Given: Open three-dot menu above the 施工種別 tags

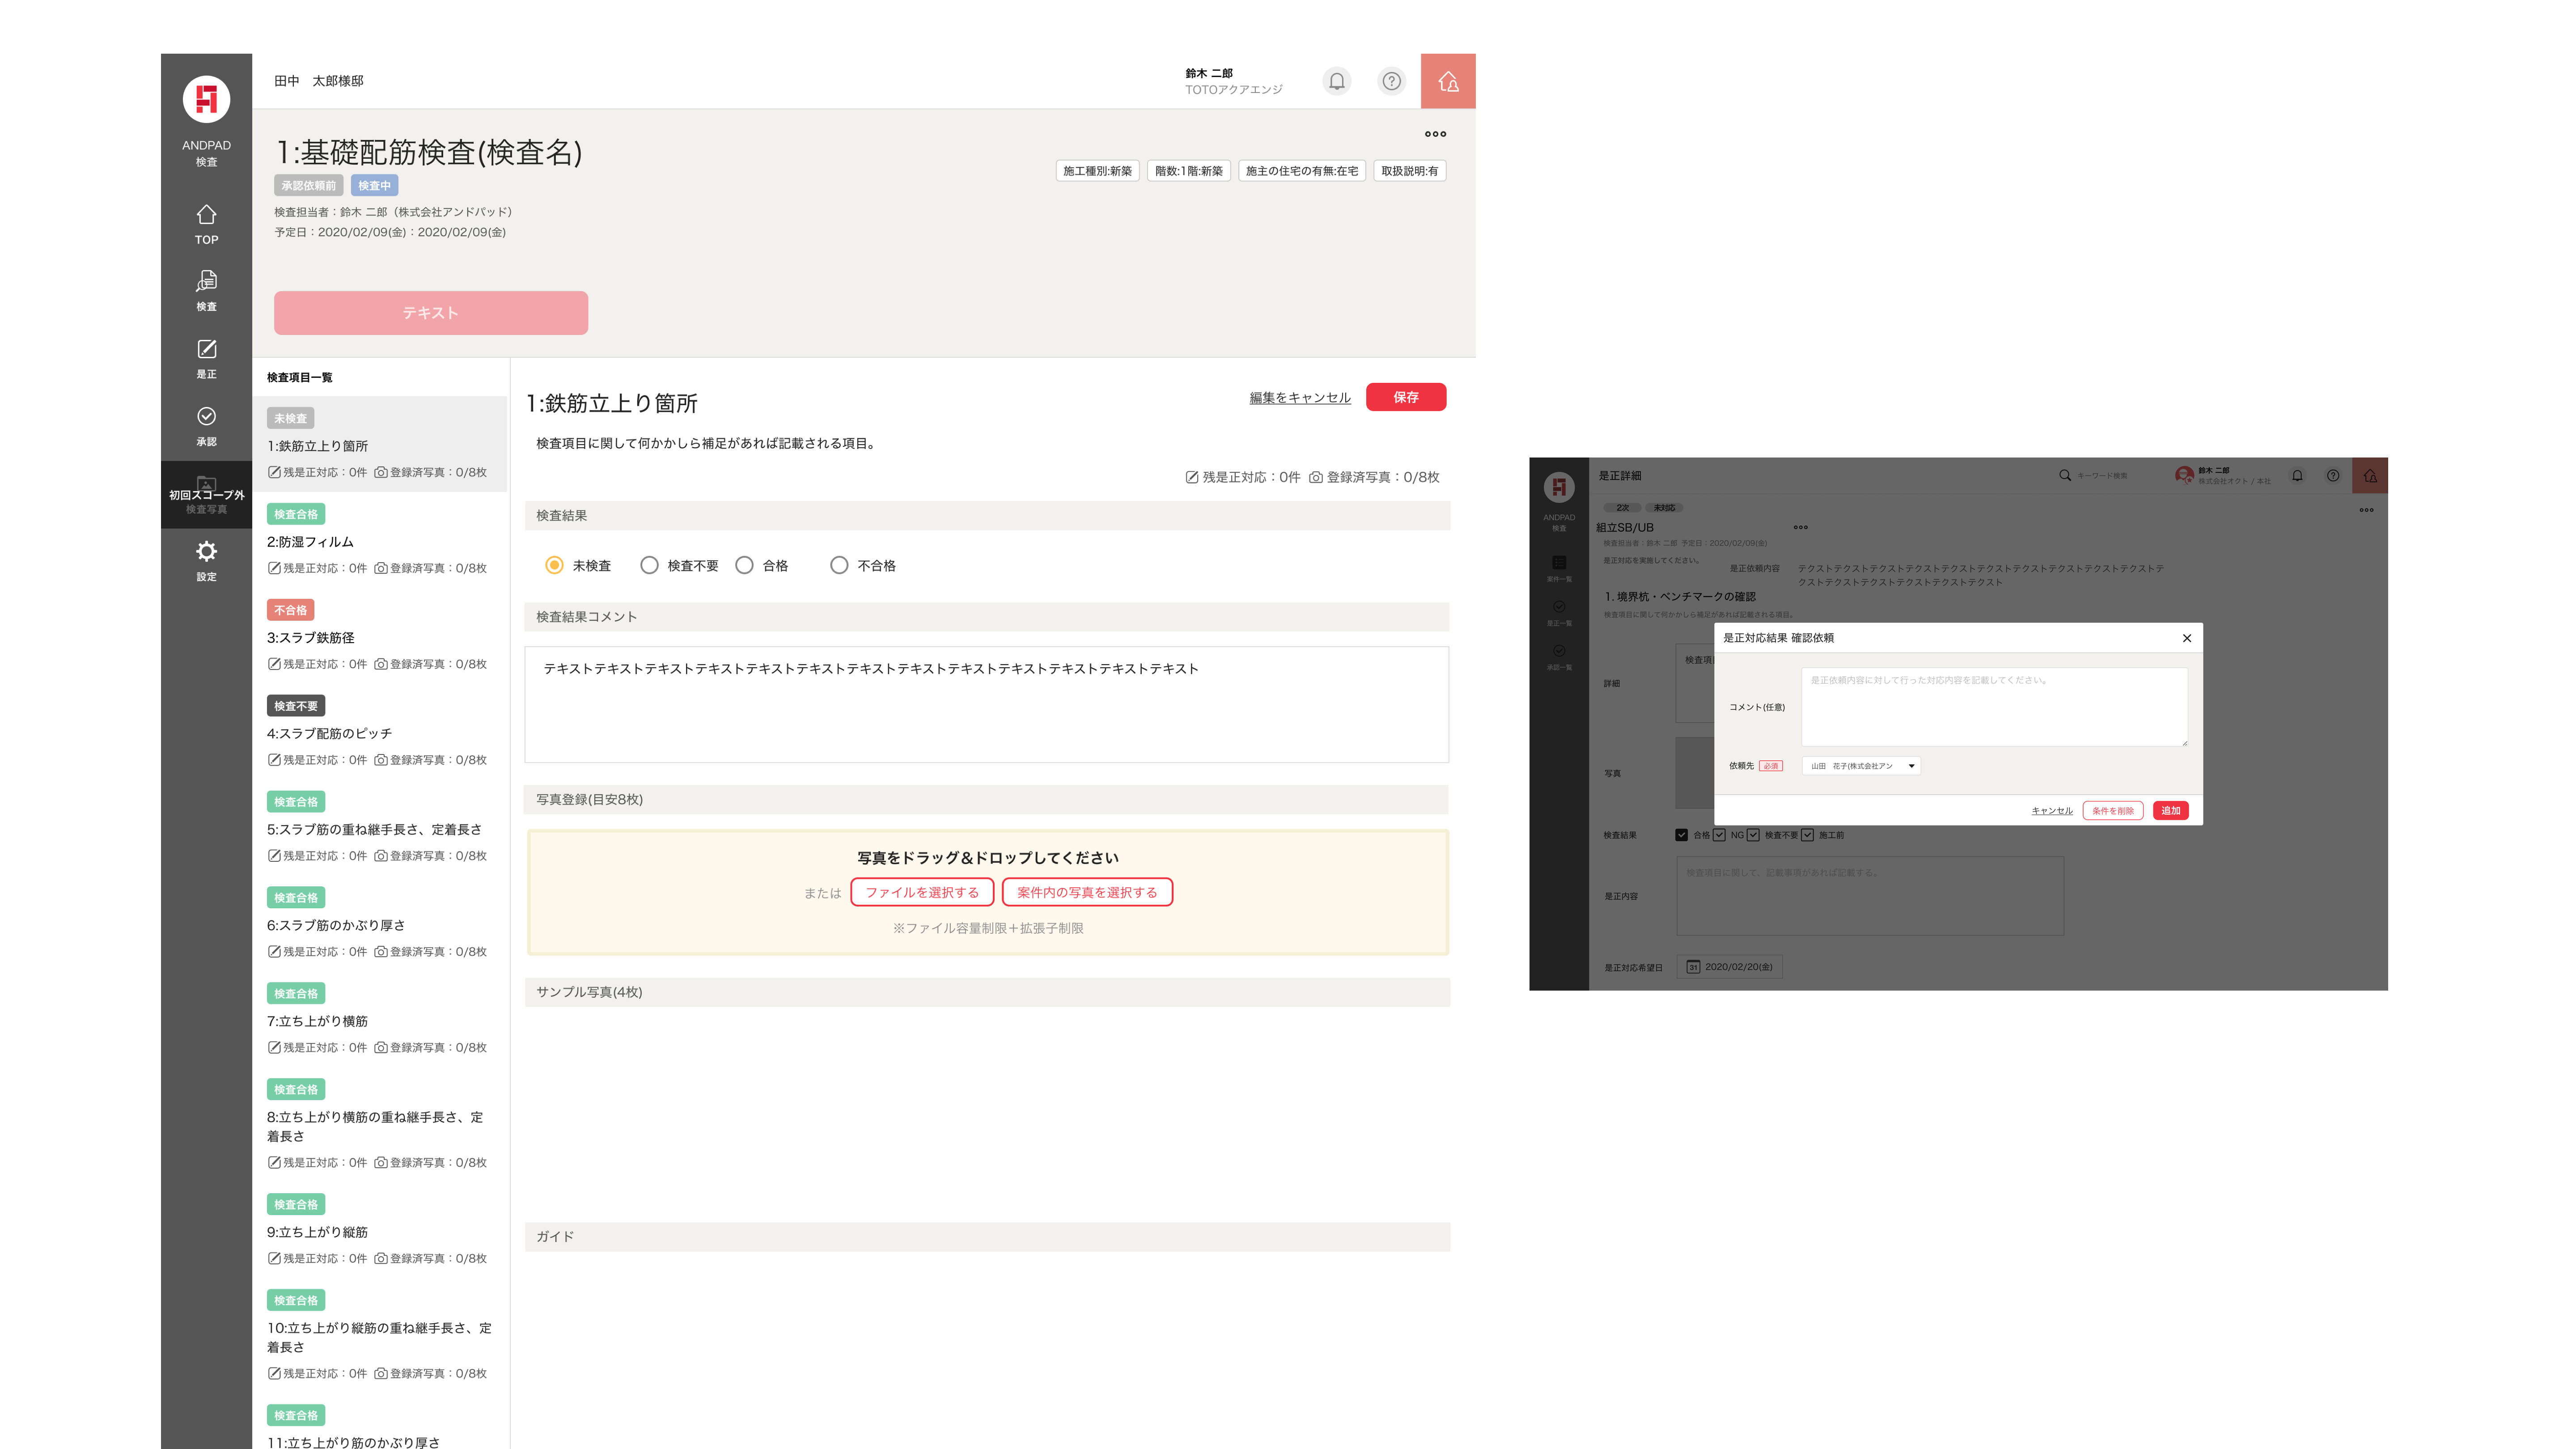Looking at the screenshot, I should [1435, 134].
